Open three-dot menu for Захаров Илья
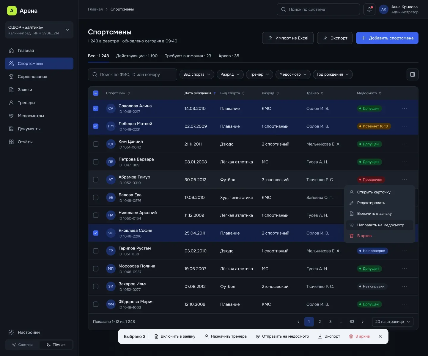428x356 pixels. pos(405,287)
